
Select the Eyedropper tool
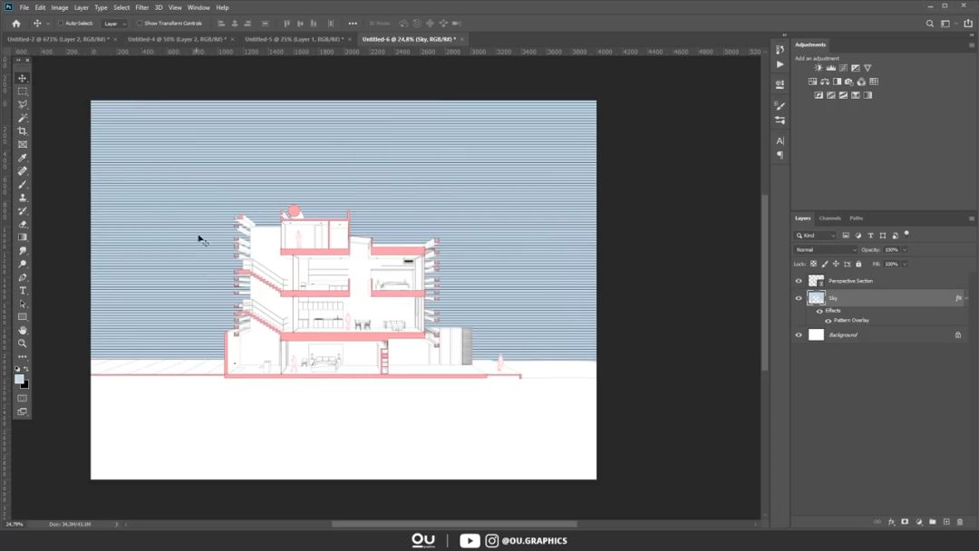(23, 158)
